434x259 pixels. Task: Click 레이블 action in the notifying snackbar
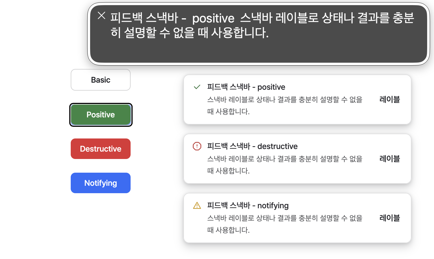(390, 218)
